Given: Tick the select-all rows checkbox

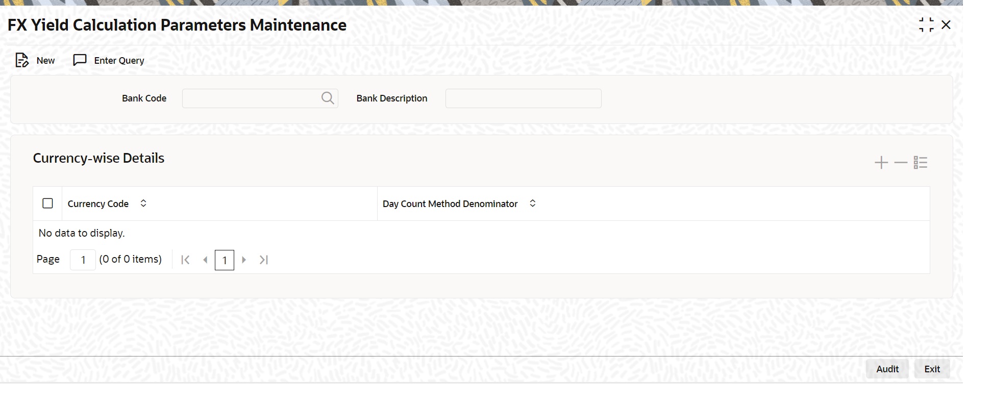Looking at the screenshot, I should tap(48, 203).
